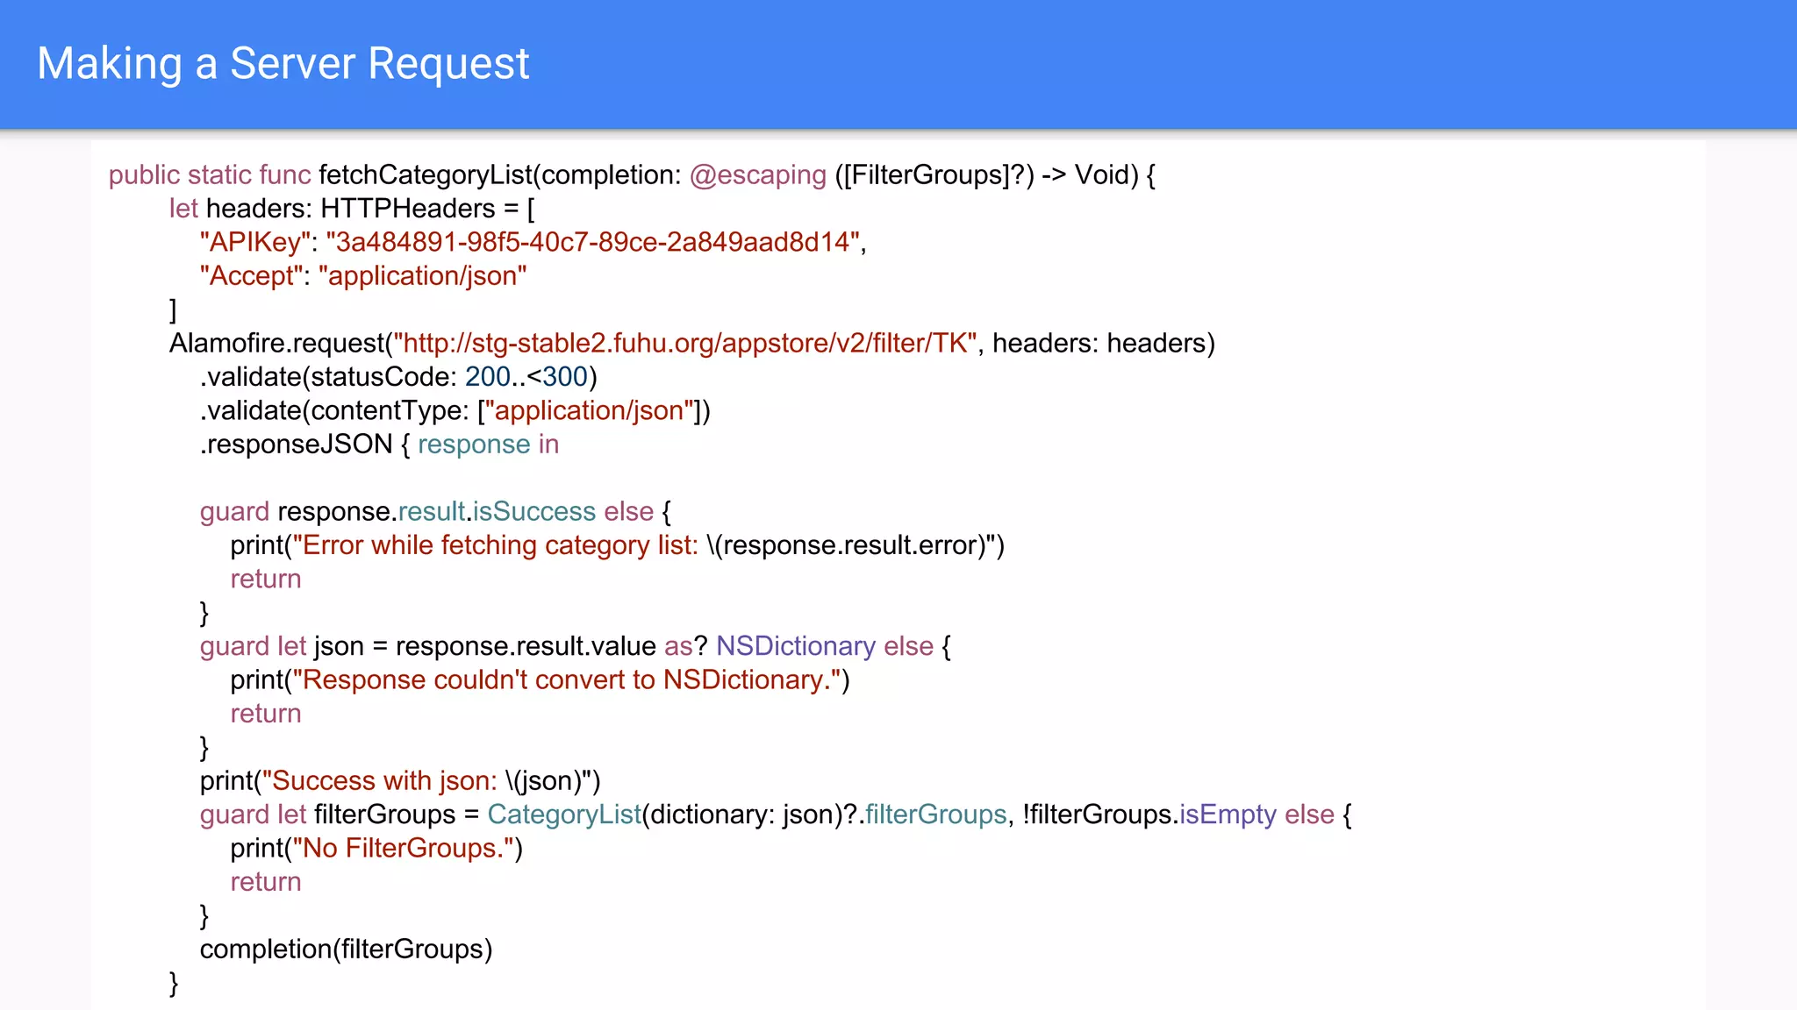Click 'headers: headers)' argument in Alamofire request
This screenshot has width=1797, height=1010.
coord(1104,344)
